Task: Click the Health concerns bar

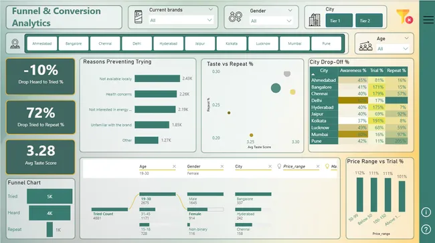Action: point(156,94)
